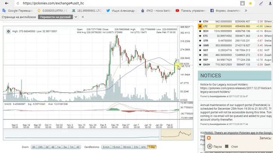Pause the screen recording
Image resolution: width=273 pixels, height=153 pixels.
(x=215, y=147)
